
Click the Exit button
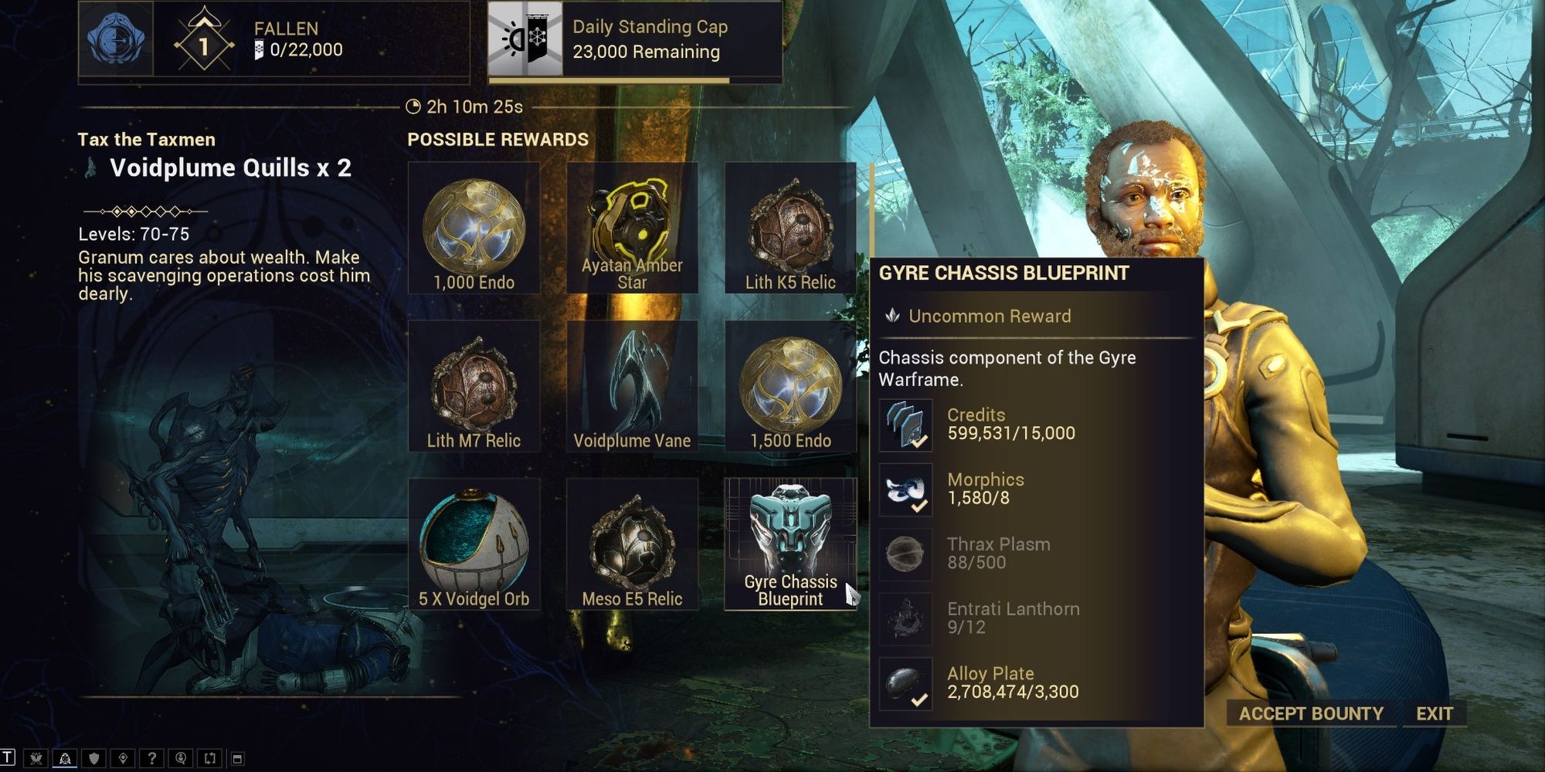pos(1435,713)
